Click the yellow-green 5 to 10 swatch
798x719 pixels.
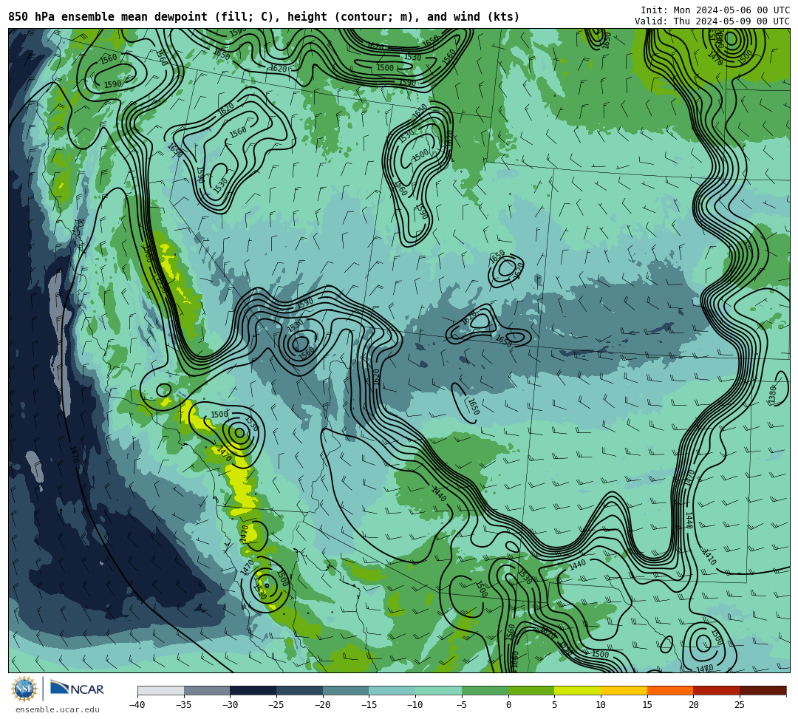click(578, 690)
